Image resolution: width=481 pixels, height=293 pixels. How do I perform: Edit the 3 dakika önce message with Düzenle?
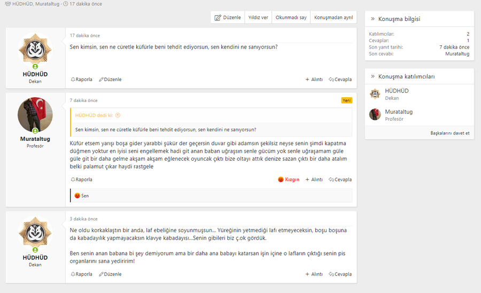point(110,274)
